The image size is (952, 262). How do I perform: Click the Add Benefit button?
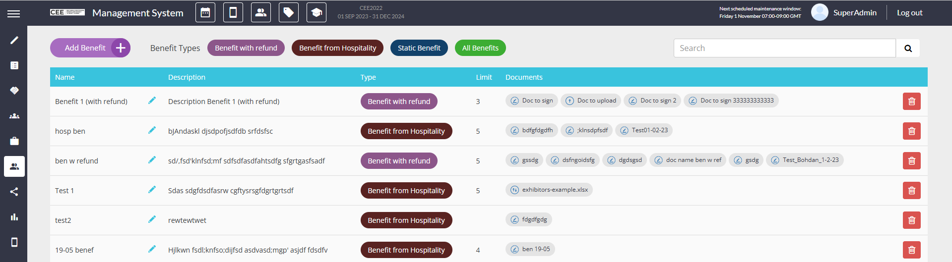(x=90, y=48)
